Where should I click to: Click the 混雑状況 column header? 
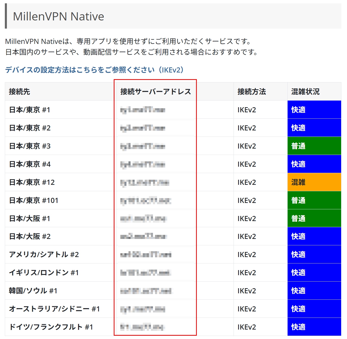tap(305, 92)
